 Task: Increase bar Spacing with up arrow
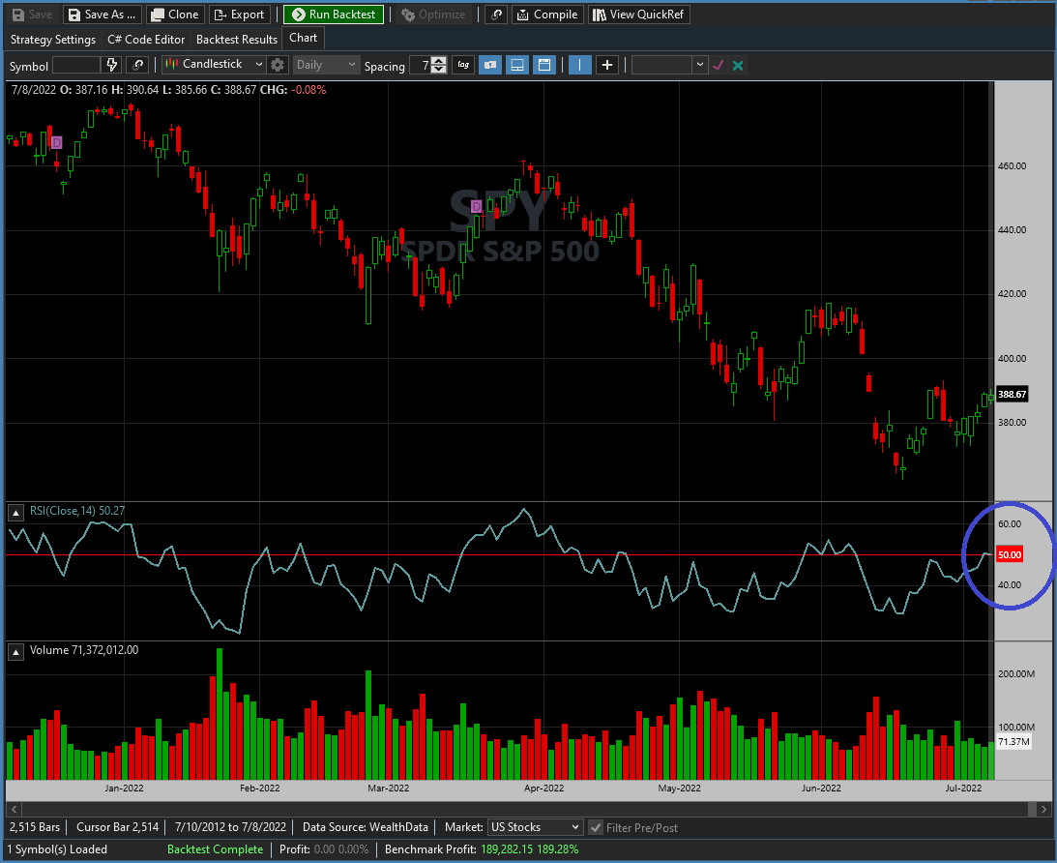[439, 61]
